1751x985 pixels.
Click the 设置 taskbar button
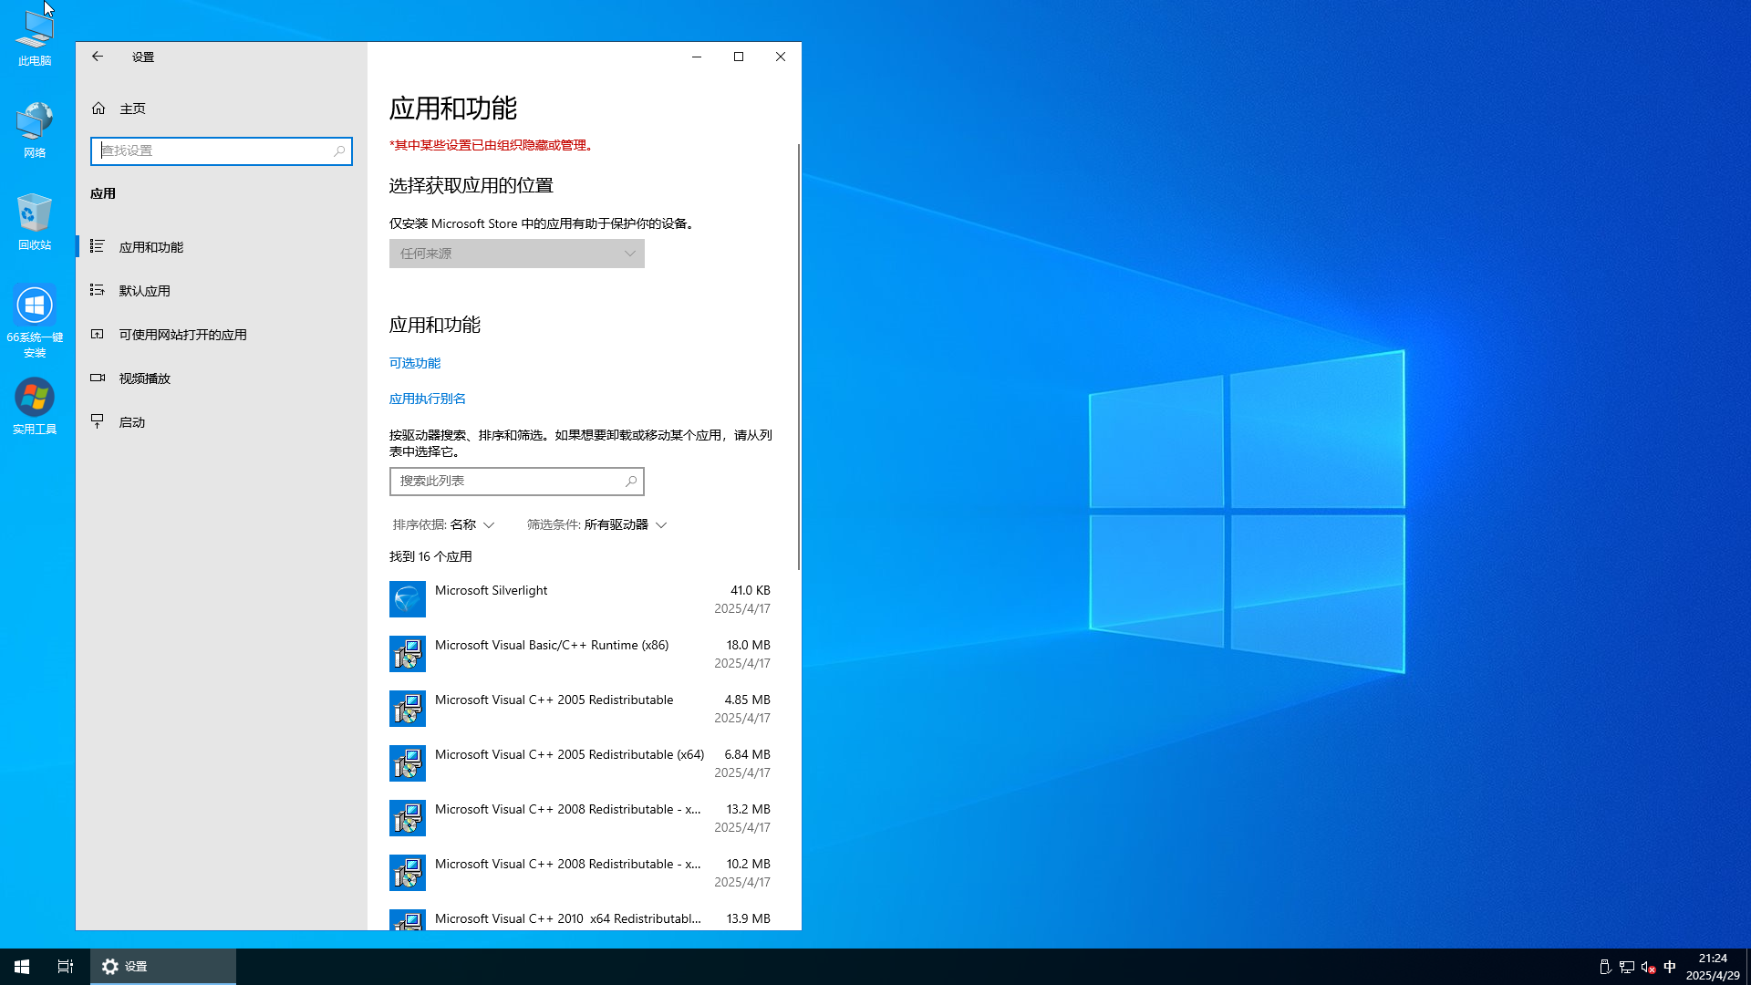pyautogui.click(x=163, y=967)
